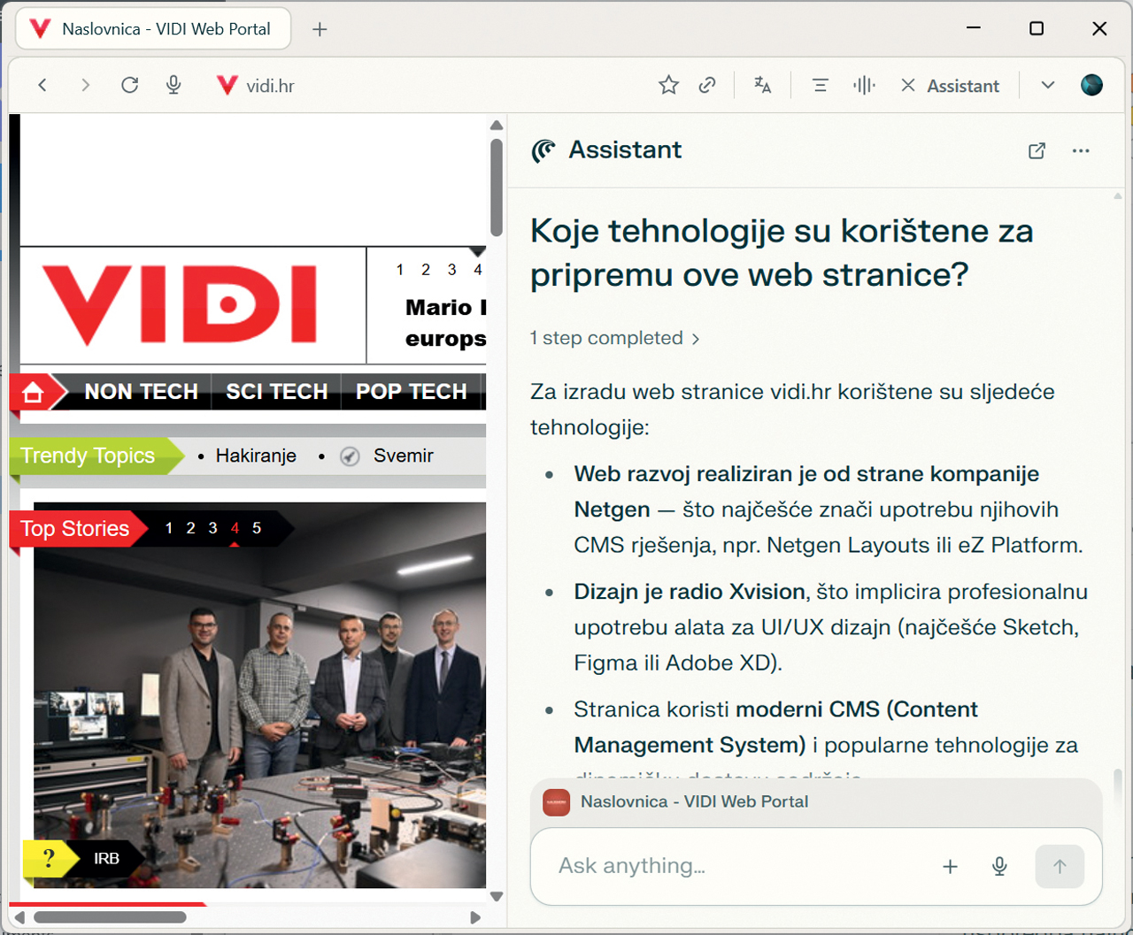Click the plus icon in the Assistant input box
The height and width of the screenshot is (935, 1133).
click(950, 866)
